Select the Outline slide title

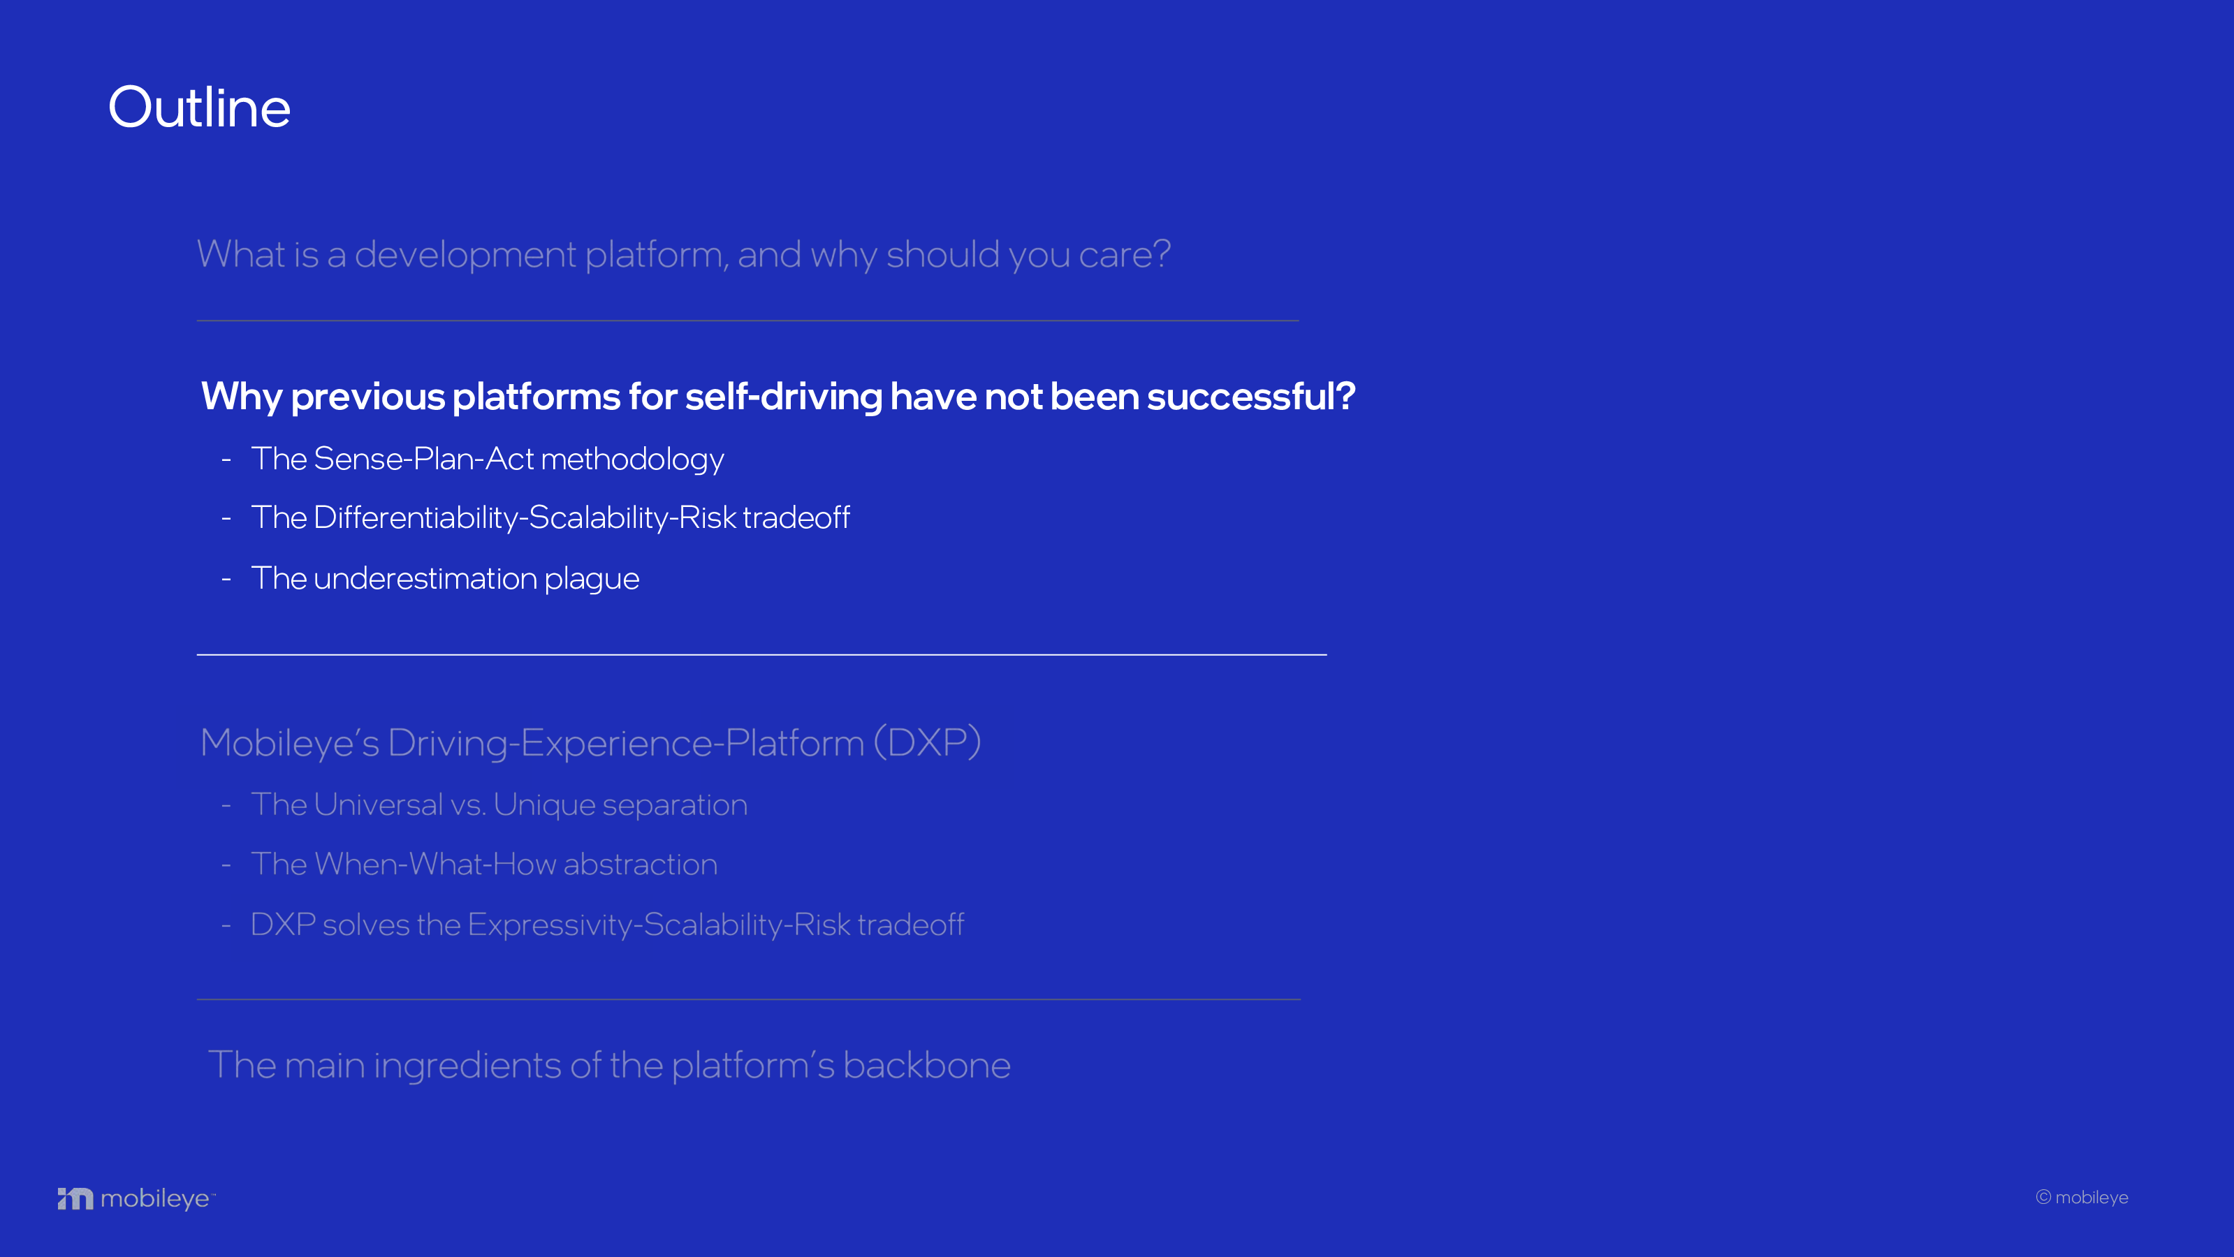click(x=200, y=108)
